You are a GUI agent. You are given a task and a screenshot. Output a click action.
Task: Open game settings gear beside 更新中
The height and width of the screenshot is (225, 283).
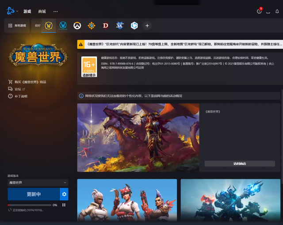click(64, 194)
